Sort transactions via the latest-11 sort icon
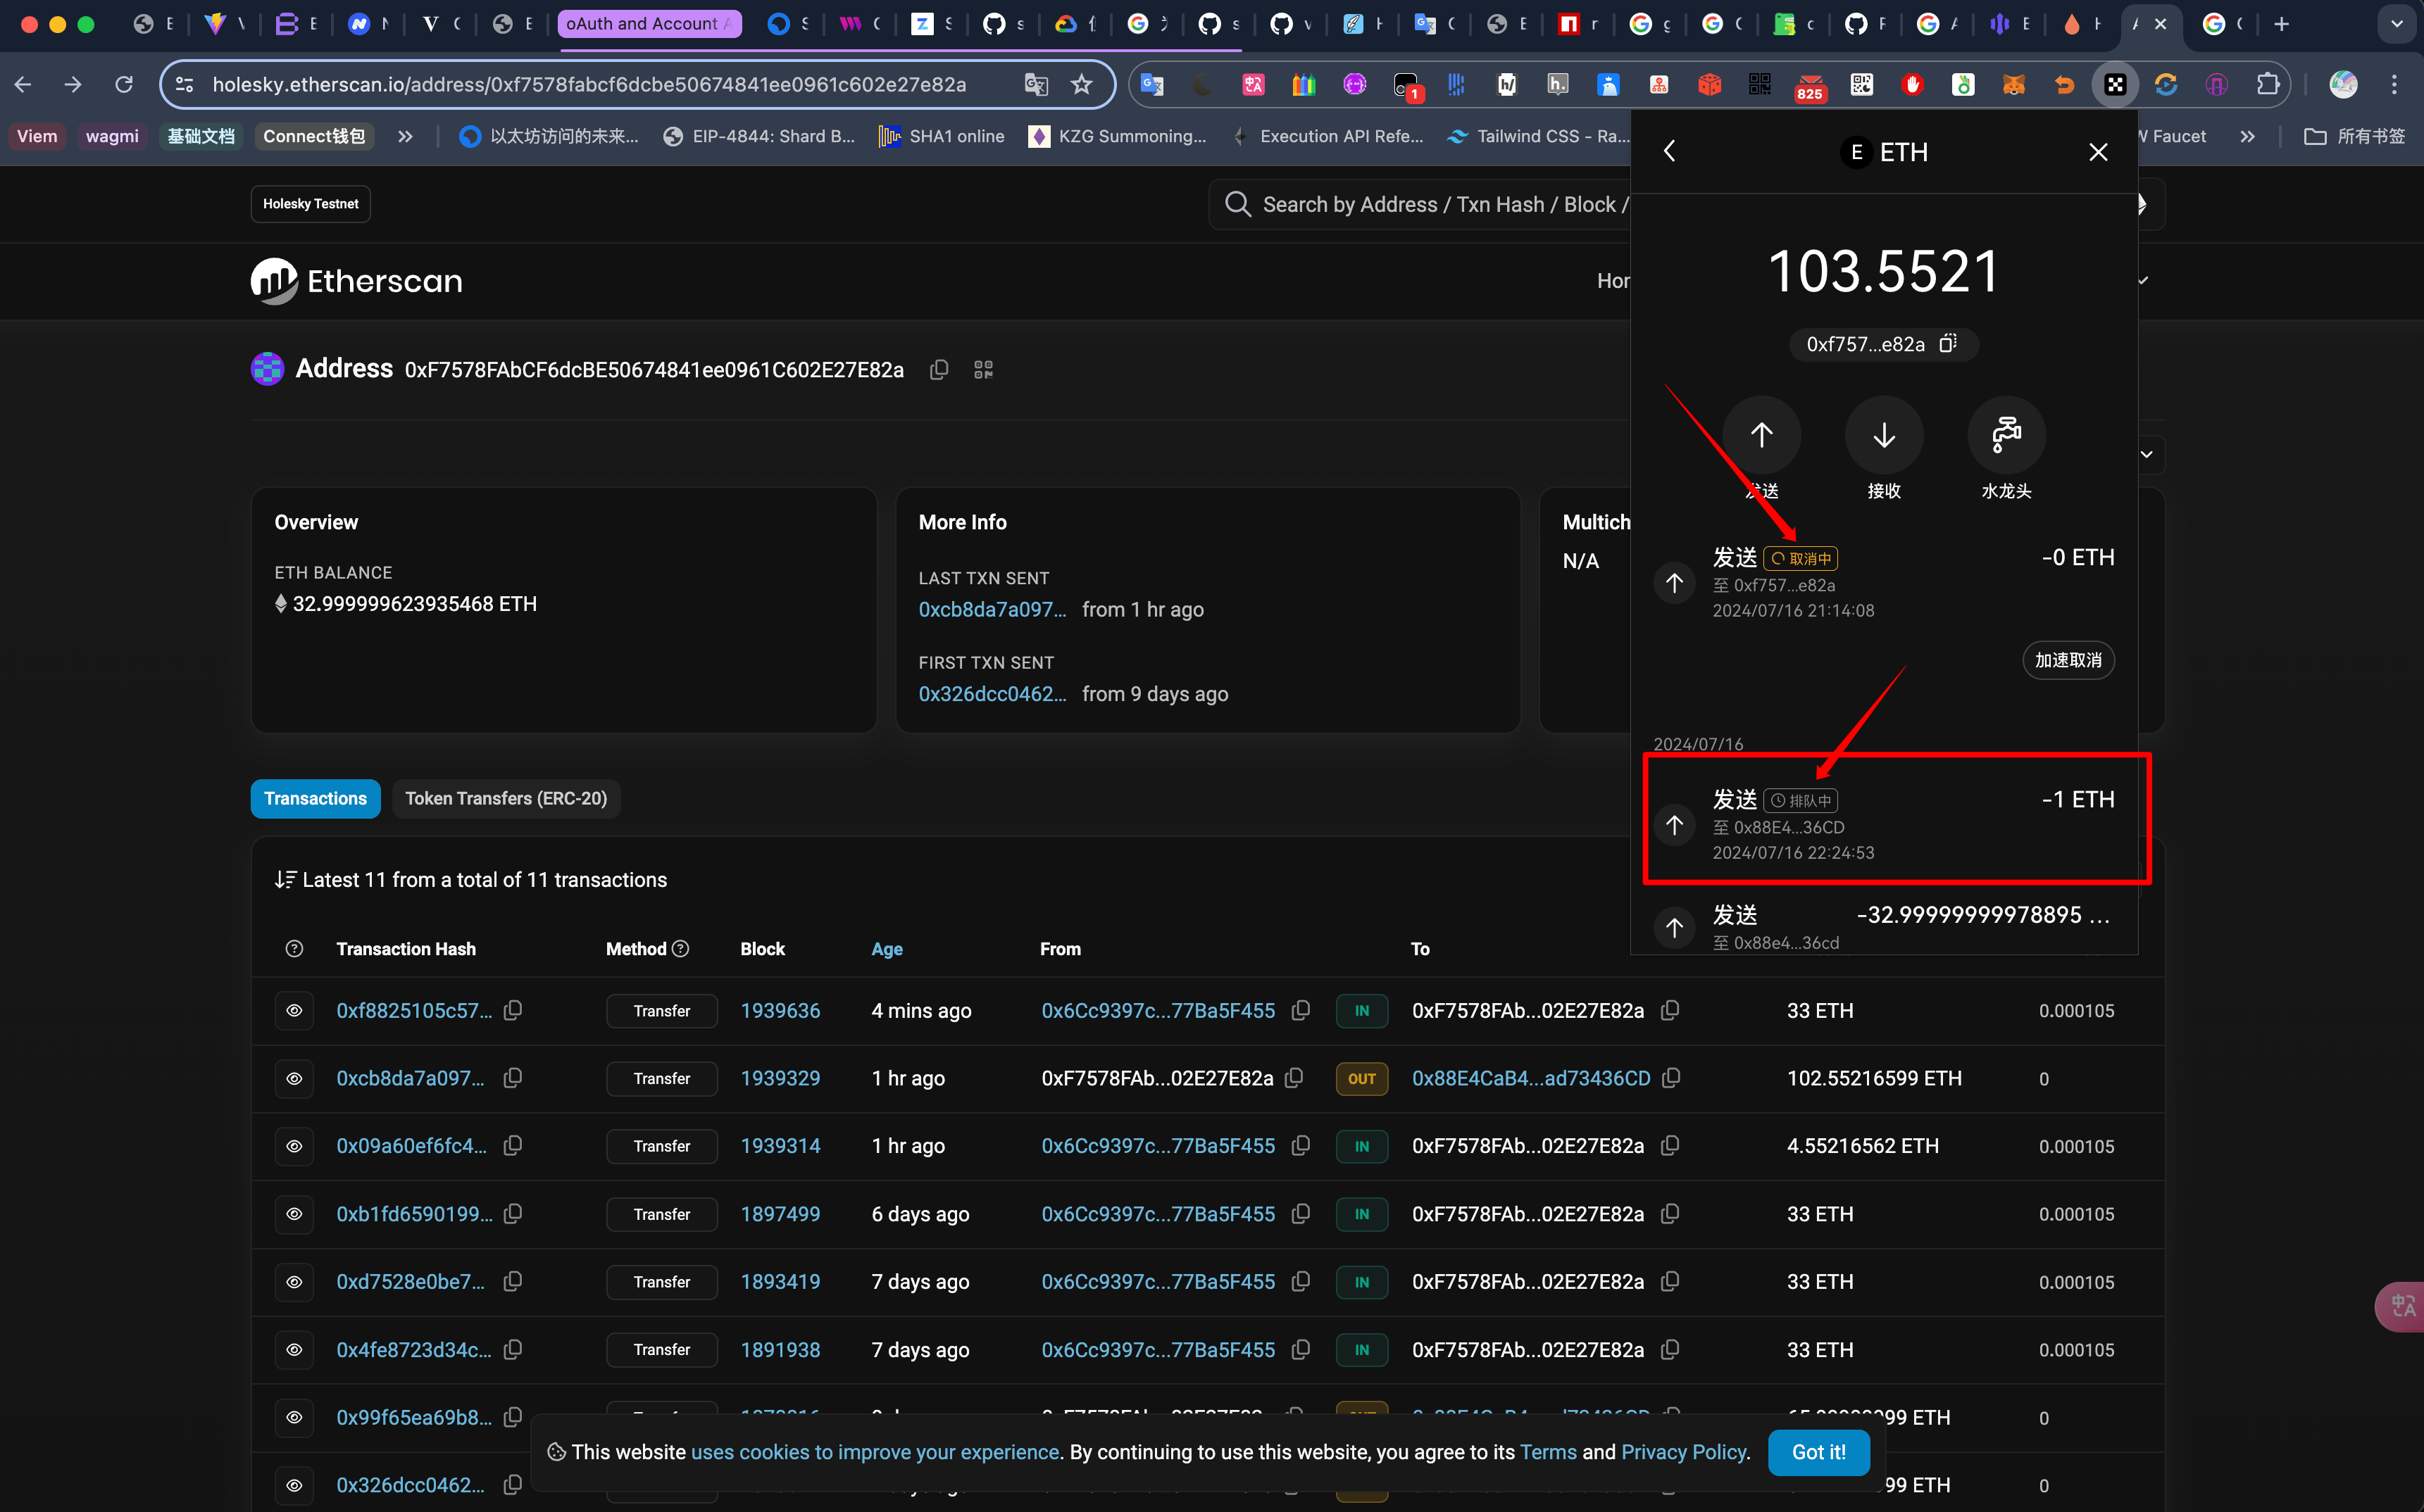 click(x=285, y=879)
